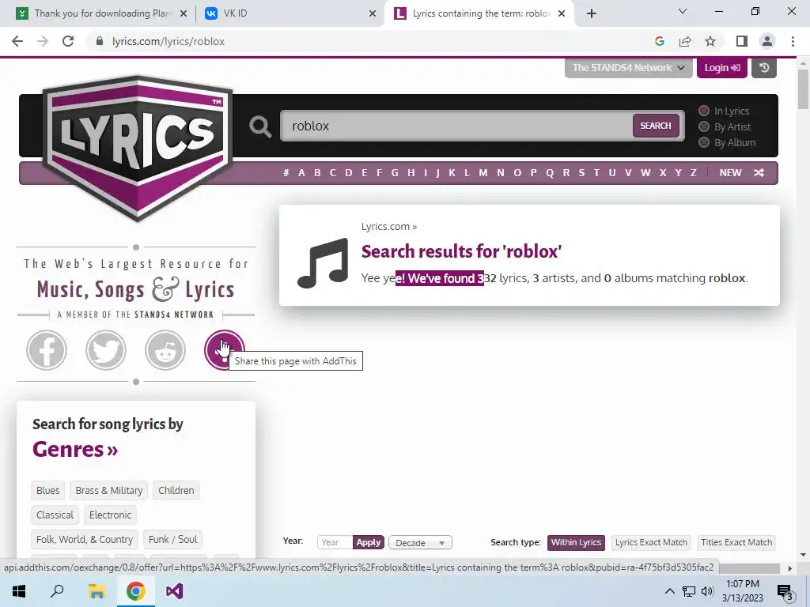Click the address bar URL
The width and height of the screenshot is (810, 607).
coord(168,41)
